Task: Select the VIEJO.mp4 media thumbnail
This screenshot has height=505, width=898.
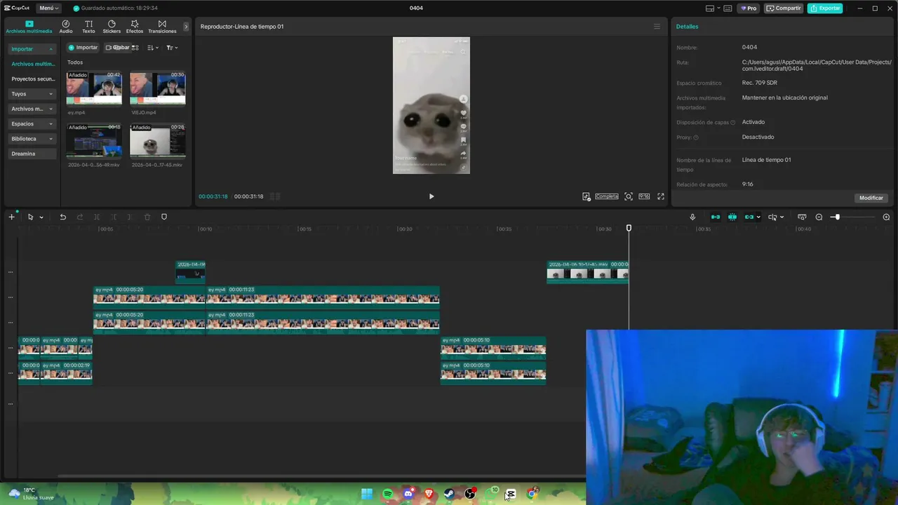Action: pyautogui.click(x=158, y=88)
